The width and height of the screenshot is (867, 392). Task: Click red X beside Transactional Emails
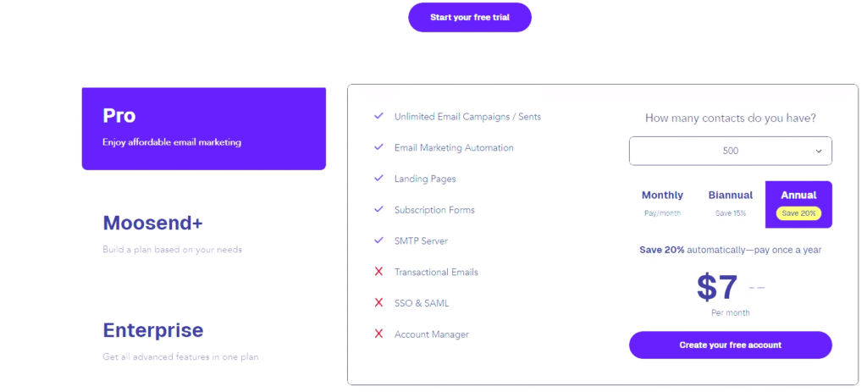coord(378,272)
